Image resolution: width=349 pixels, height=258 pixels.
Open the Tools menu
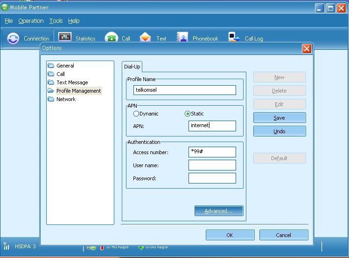[x=56, y=21]
